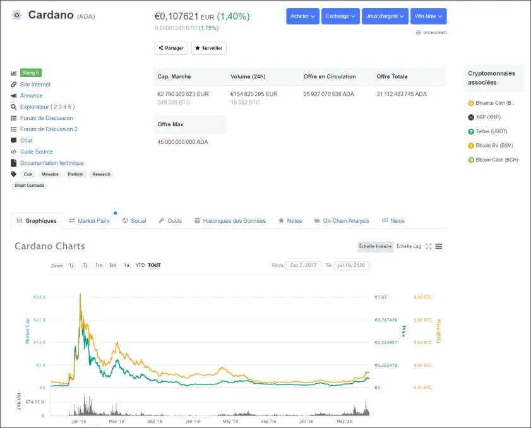Switch to On-Chain Analysis tab

[342, 221]
